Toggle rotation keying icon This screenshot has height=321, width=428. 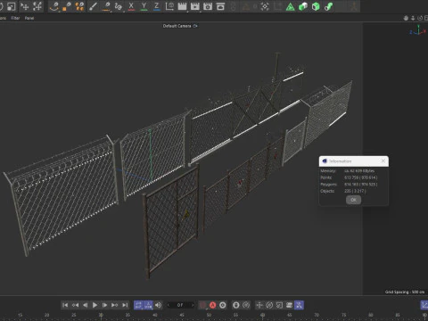(269, 305)
